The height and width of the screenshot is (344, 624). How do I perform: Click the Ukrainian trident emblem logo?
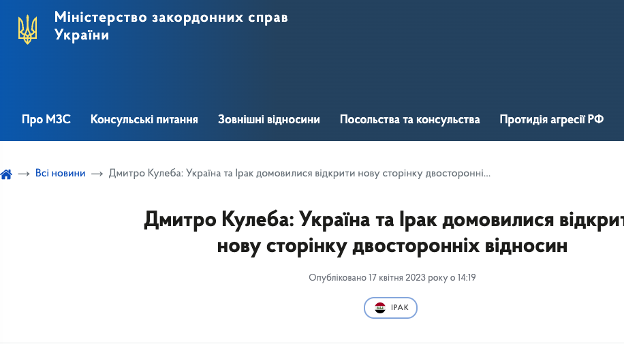28,29
